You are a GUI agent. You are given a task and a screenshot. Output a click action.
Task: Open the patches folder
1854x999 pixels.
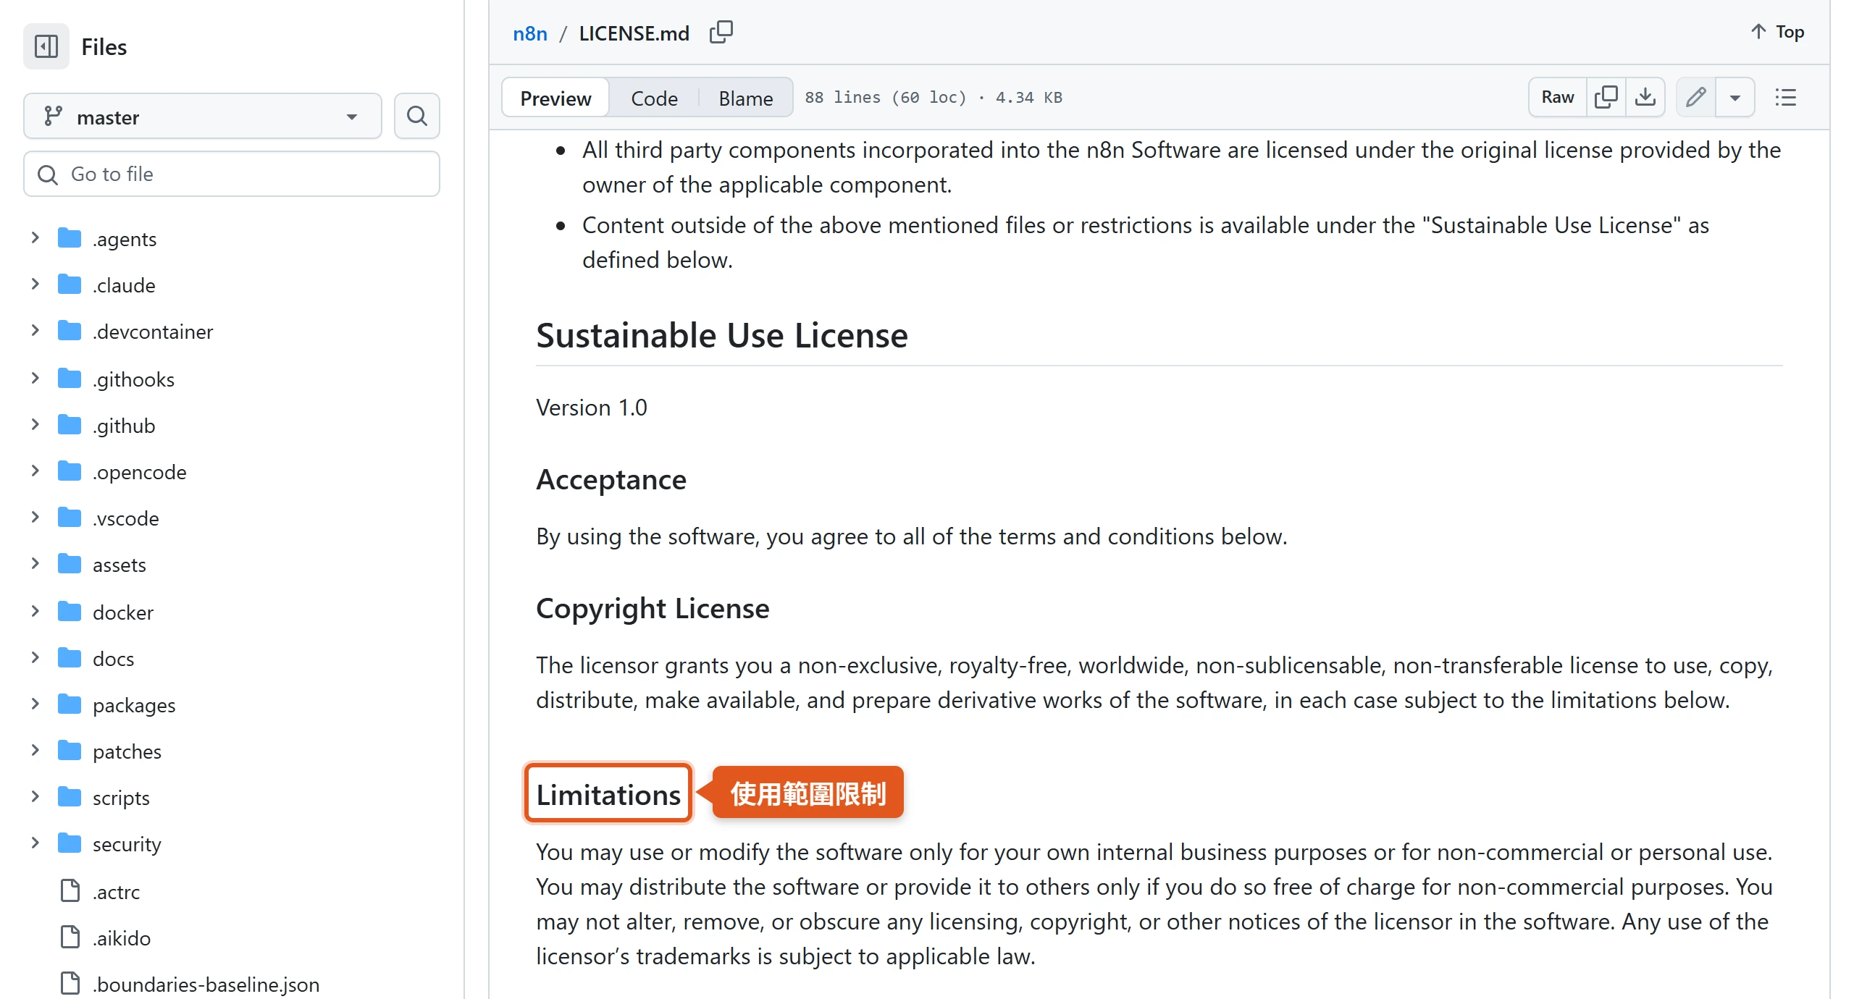pyautogui.click(x=127, y=751)
